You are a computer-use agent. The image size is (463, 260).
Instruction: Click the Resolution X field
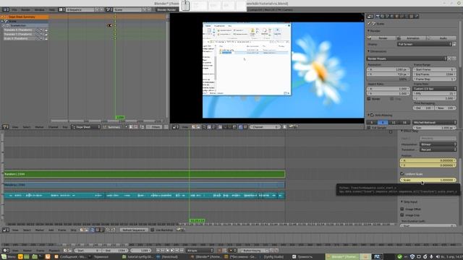388,69
